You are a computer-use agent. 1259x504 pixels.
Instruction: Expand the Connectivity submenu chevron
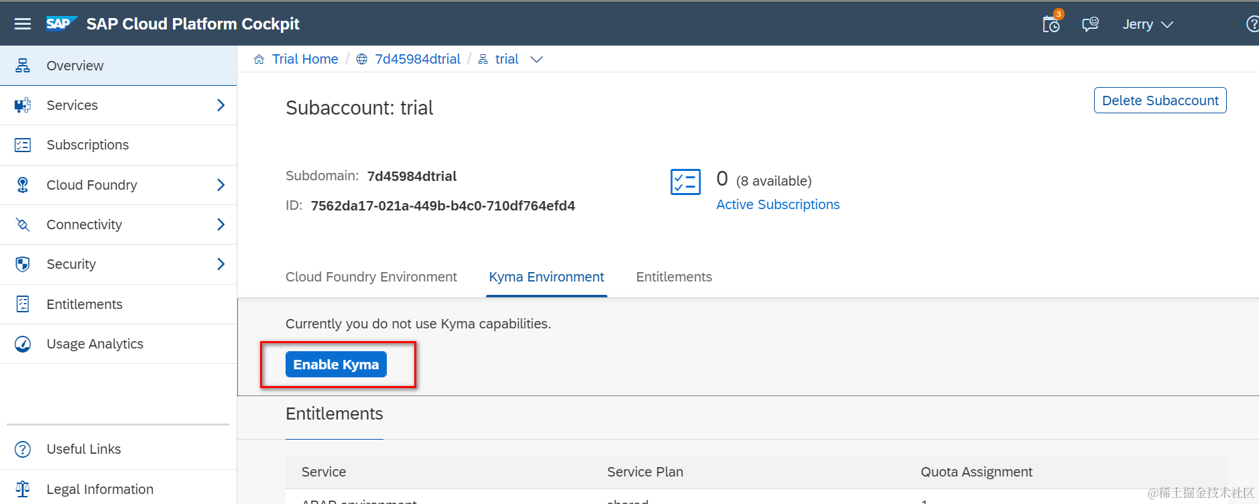click(x=221, y=225)
